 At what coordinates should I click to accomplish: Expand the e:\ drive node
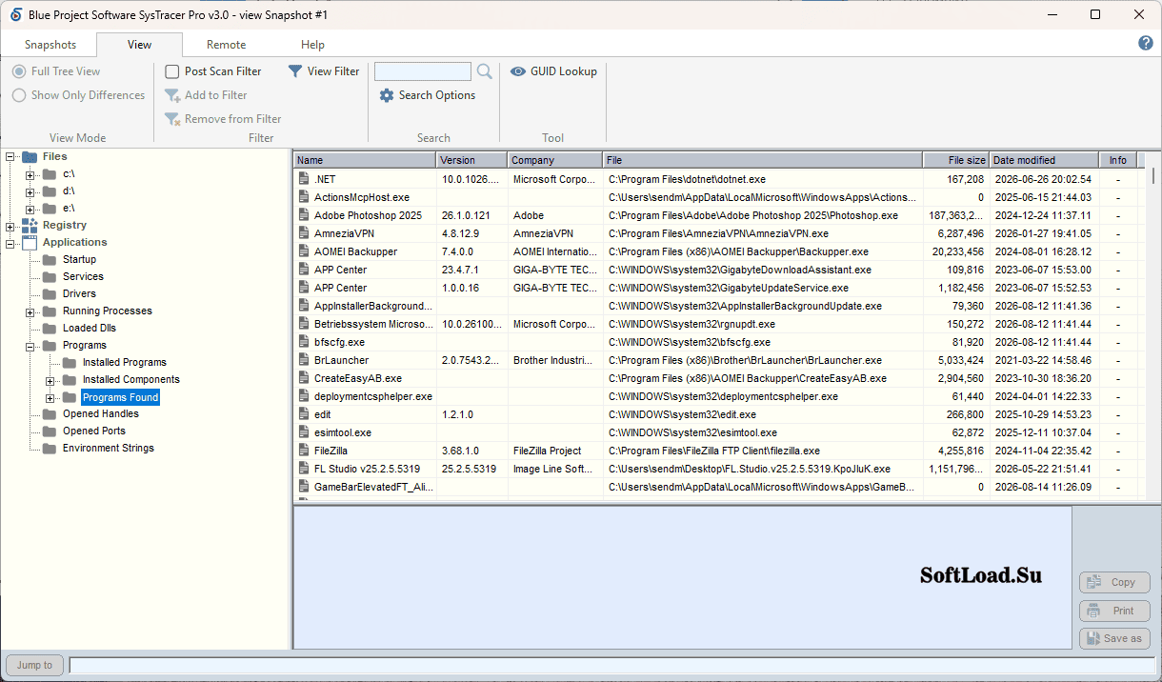pyautogui.click(x=30, y=209)
